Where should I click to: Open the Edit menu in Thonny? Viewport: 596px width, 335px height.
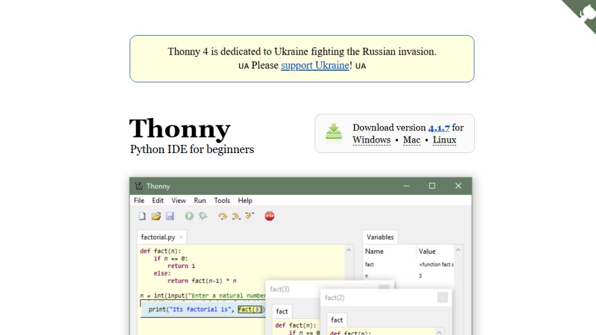[158, 200]
